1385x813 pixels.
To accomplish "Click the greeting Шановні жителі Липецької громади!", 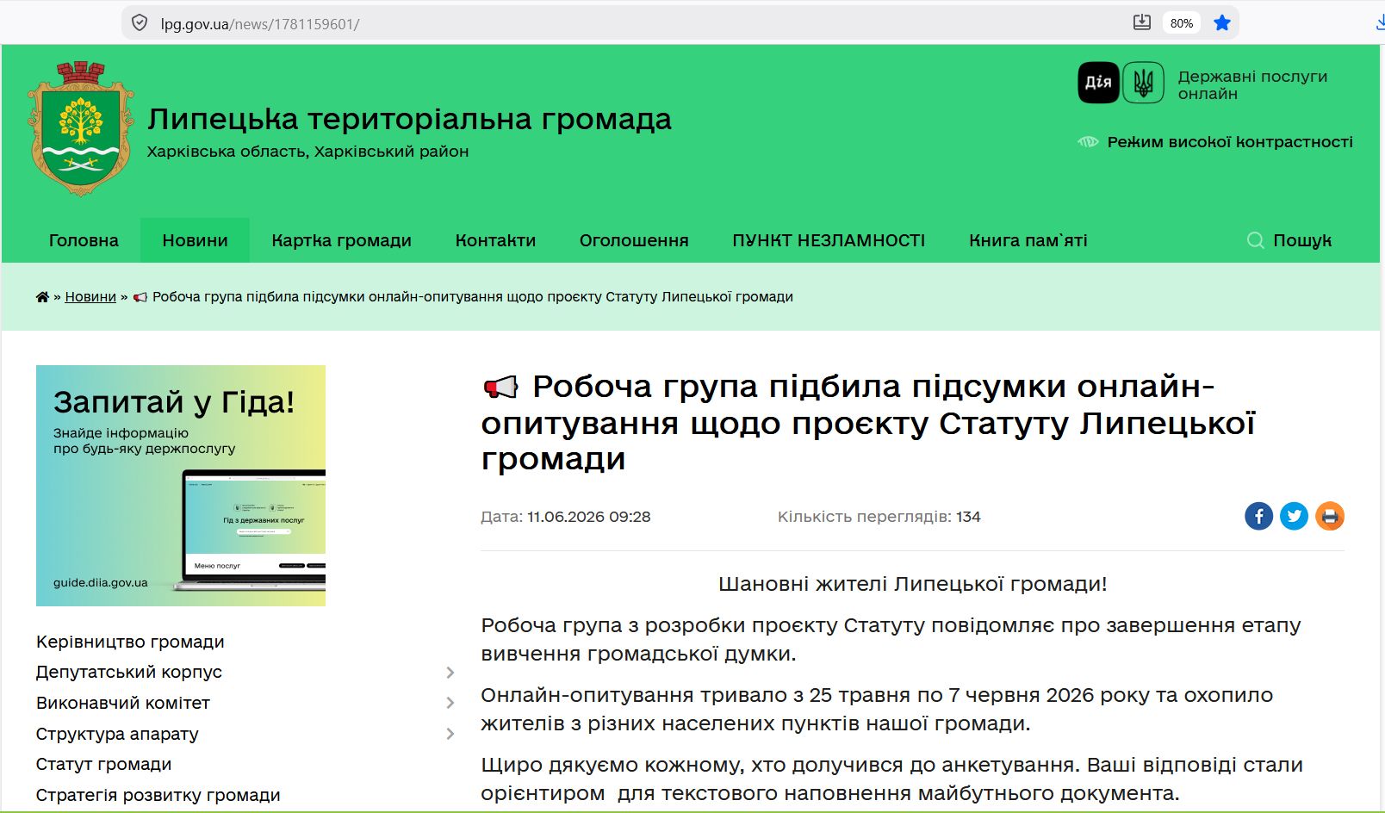I will 913,584.
